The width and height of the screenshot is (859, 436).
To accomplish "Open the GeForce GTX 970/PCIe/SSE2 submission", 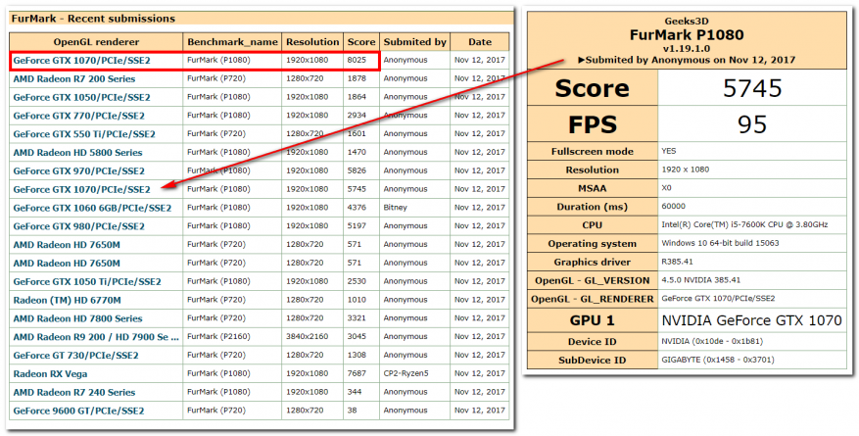I will coord(79,170).
